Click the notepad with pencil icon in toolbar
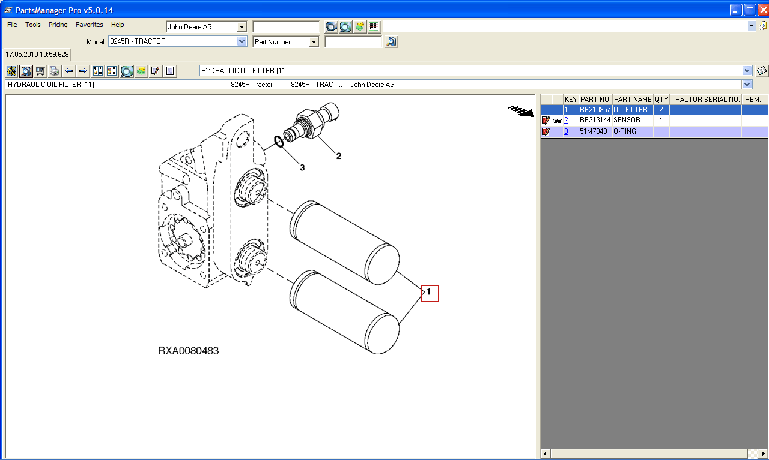The image size is (769, 460). 156,71
